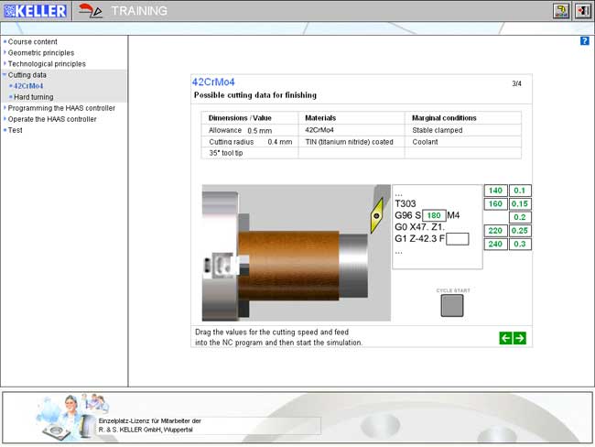Go to the next page with right arrow

[520, 338]
